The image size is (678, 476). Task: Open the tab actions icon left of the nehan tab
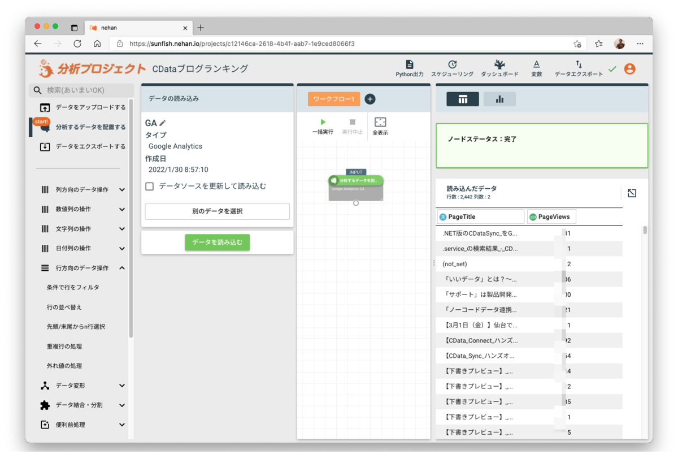(x=74, y=28)
